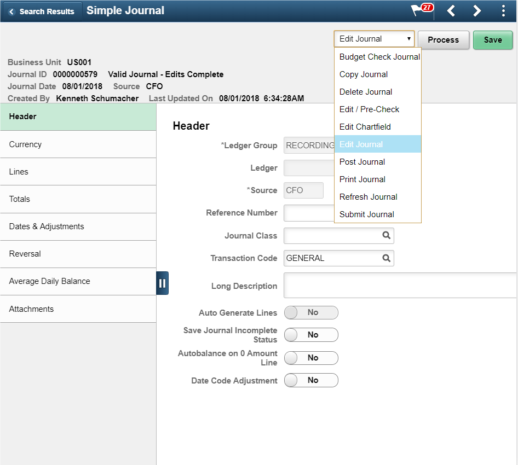
Task: Close the Edit Journal process dropdown
Action: (374, 39)
